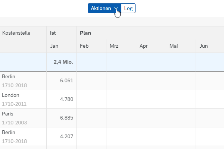224x149 pixels.
Task: Click the Aktionen button label
Action: coord(101,9)
